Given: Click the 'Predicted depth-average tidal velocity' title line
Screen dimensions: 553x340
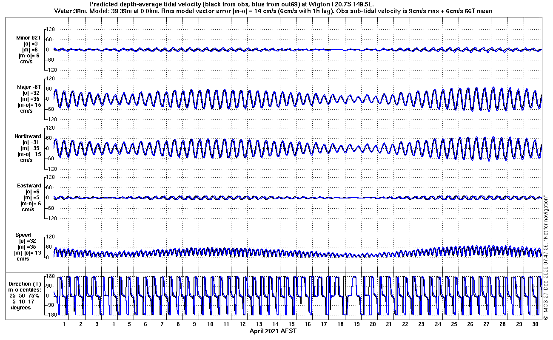Looking at the screenshot, I should point(231,4).
